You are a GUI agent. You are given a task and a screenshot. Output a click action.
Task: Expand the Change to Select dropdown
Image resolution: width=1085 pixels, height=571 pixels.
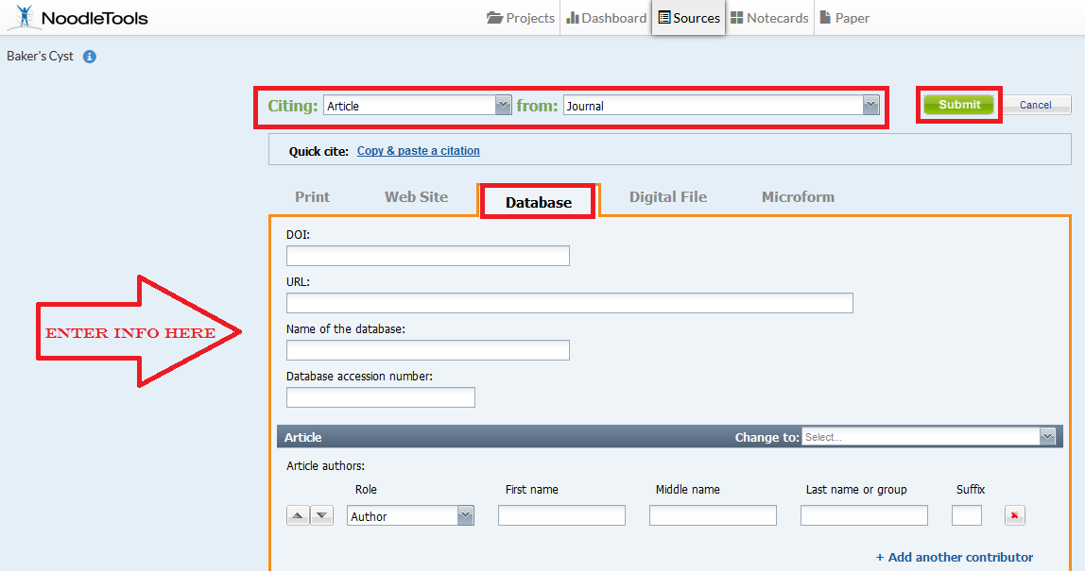(929, 437)
